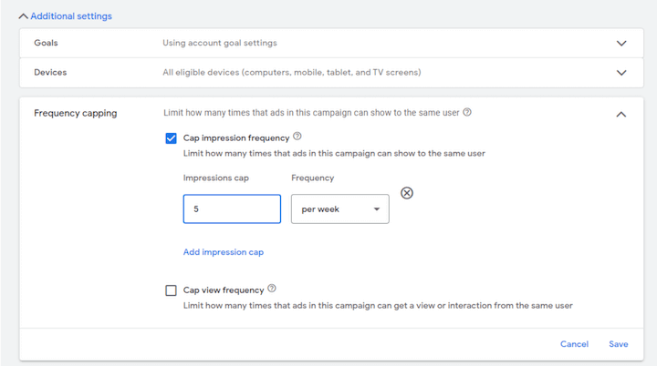Viewport: 657px width, 366px height.
Task: Uncheck Cap impression frequency checkbox
Action: click(x=171, y=138)
